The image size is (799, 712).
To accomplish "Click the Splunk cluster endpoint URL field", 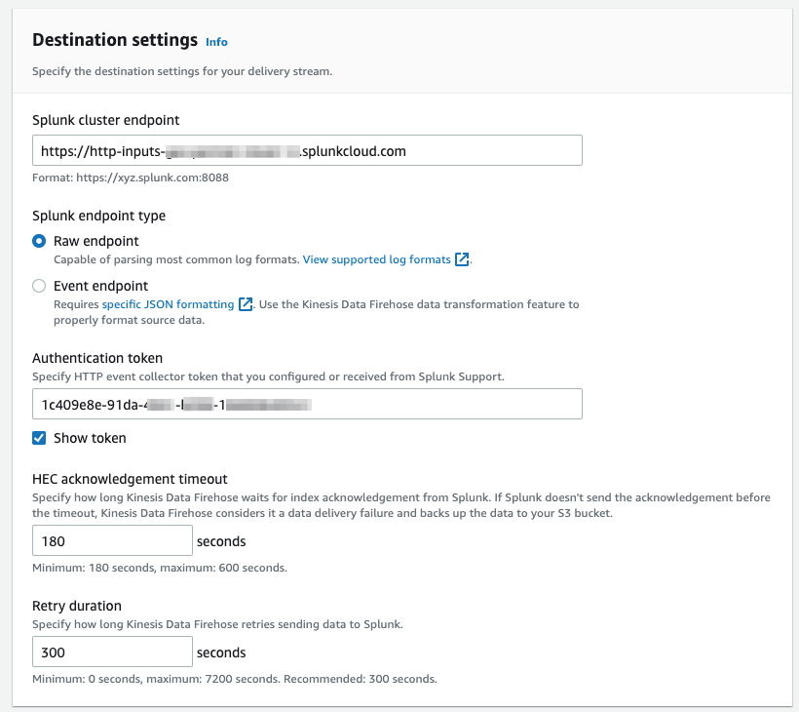I will point(307,151).
